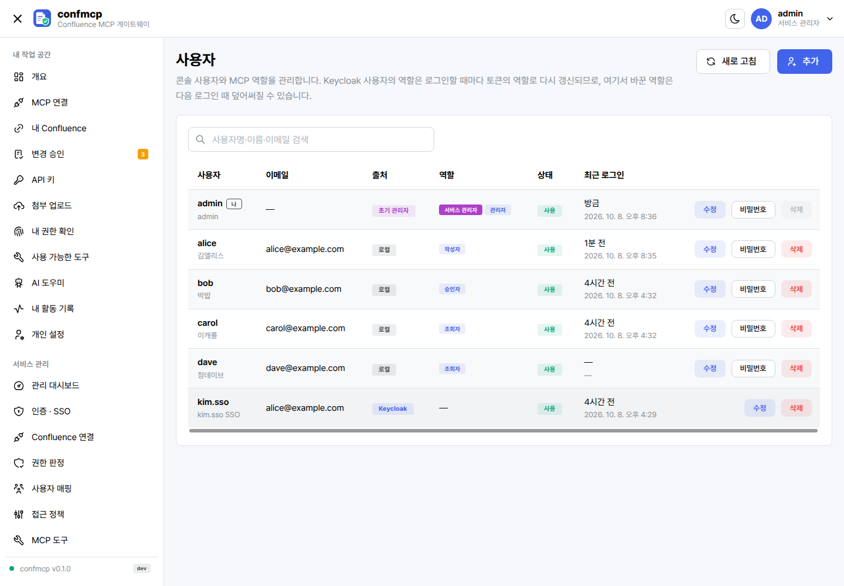Click the horizontal scrollbar under the table
This screenshot has width=844, height=586.
point(503,431)
